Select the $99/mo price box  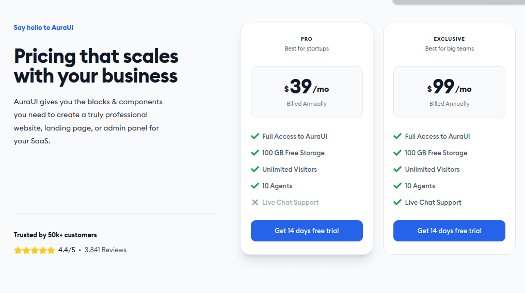[x=449, y=92]
